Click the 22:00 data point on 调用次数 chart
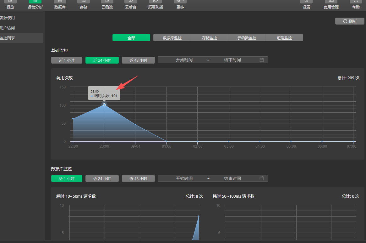This screenshot has width=366, height=243. click(73, 119)
